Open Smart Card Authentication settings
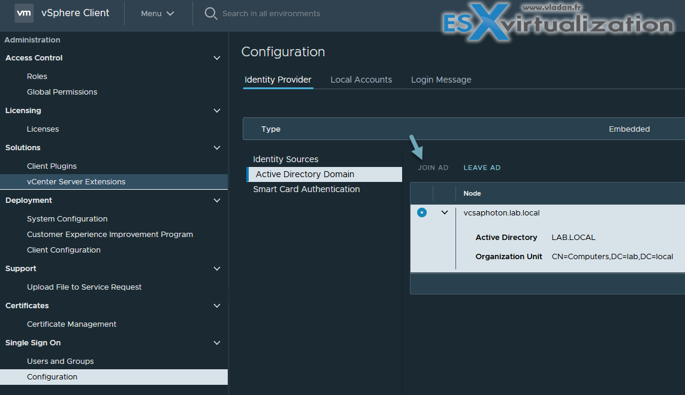 tap(306, 189)
